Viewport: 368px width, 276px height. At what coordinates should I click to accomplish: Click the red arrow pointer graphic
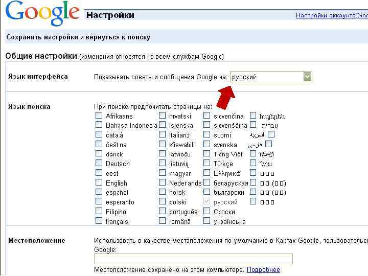pos(225,97)
